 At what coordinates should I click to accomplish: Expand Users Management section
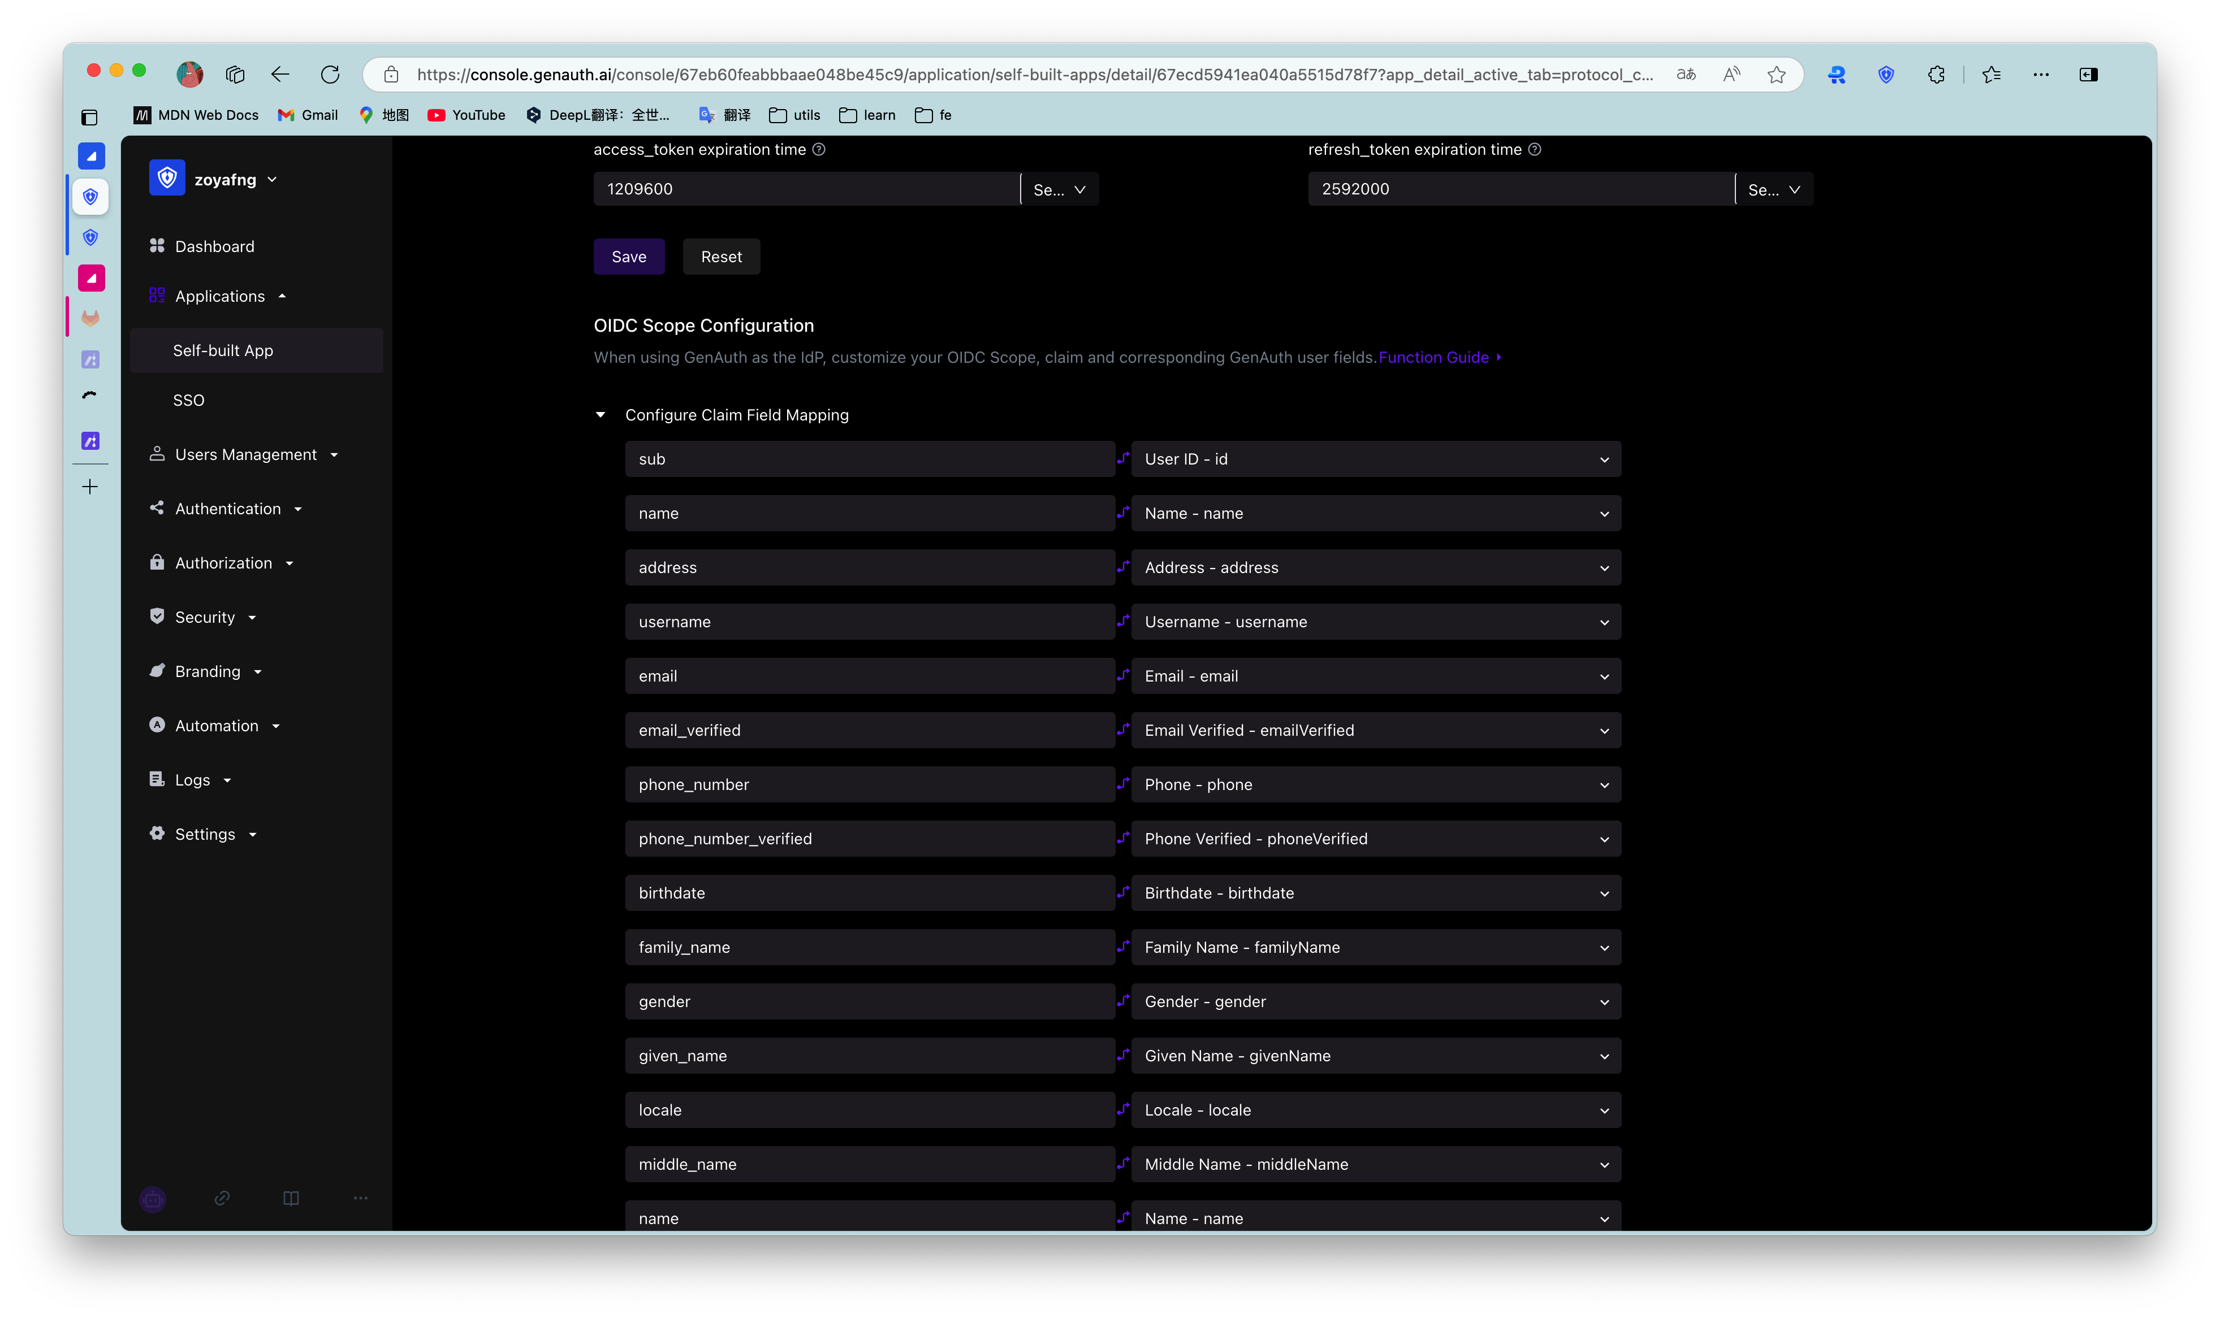(244, 454)
